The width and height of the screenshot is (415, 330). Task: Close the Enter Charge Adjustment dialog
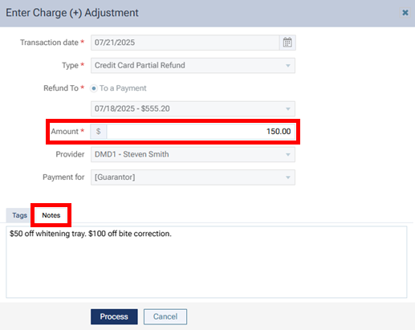point(405,13)
